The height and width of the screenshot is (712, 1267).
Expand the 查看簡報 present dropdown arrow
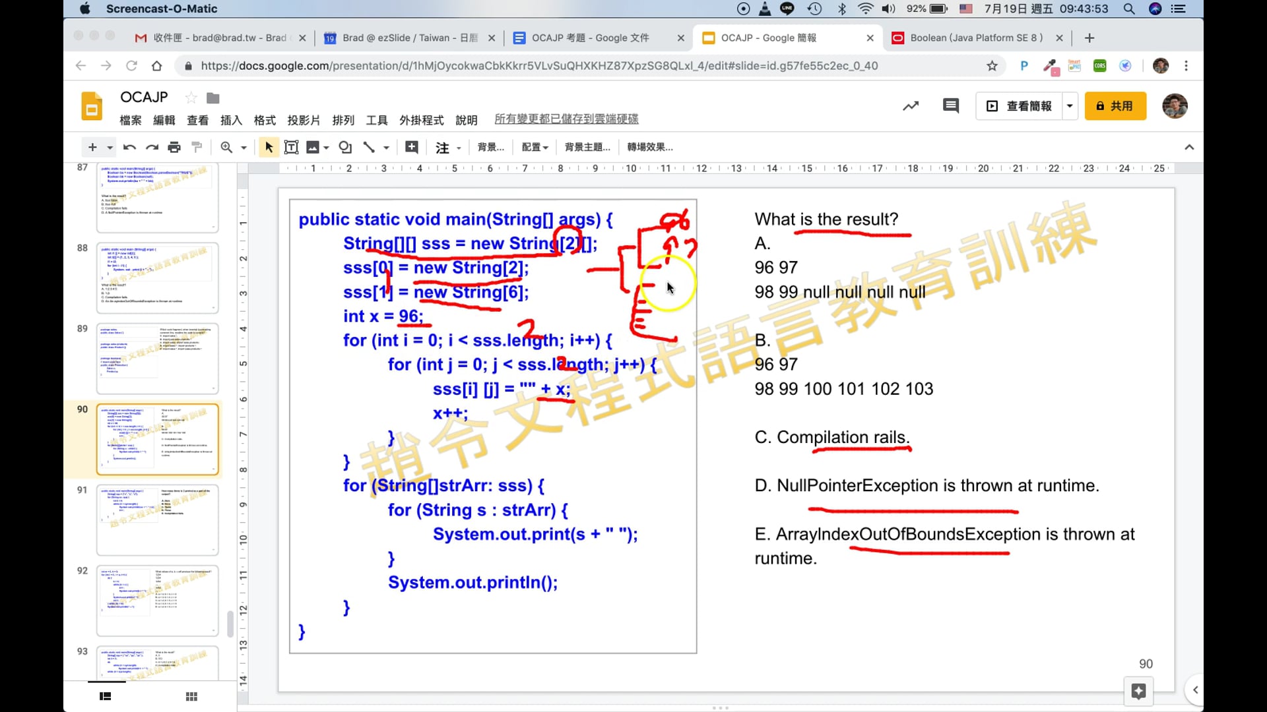(x=1070, y=105)
